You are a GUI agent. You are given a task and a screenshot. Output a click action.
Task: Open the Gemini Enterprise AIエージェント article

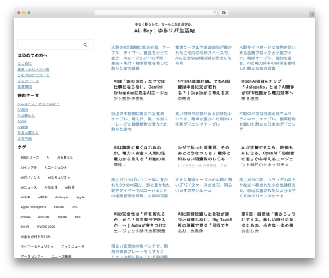click(x=141, y=90)
